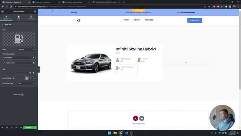Click the Preview Changes eye icon
Screen dimensions: 241x136
pos(21,128)
